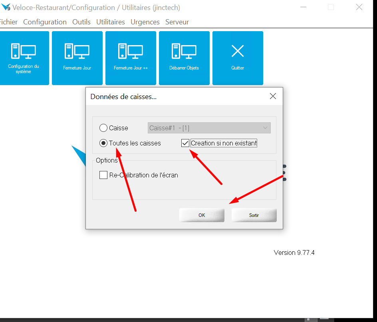Click the Sortir button
This screenshot has width=377, height=322.
(x=254, y=215)
